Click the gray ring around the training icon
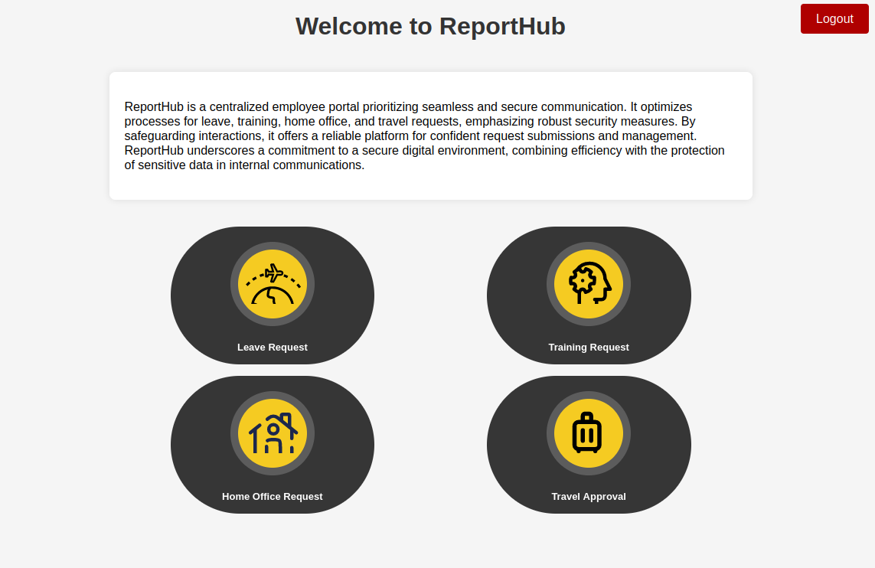The image size is (875, 568). 550,284
